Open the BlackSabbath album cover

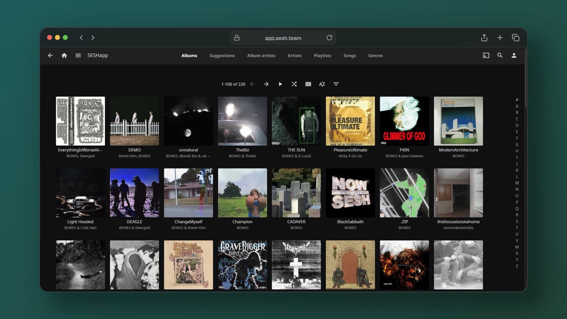click(x=351, y=193)
